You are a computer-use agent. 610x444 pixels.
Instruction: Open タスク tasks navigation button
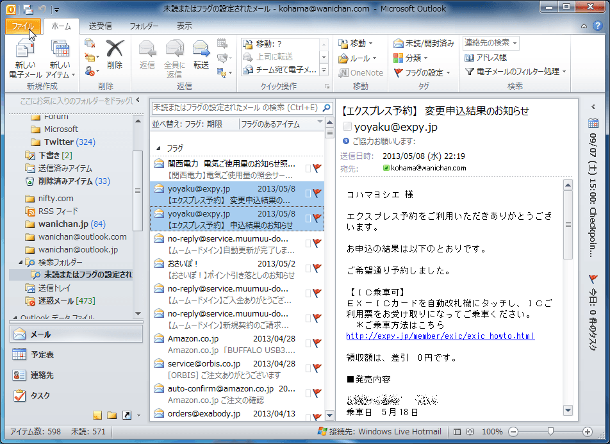pyautogui.click(x=76, y=395)
